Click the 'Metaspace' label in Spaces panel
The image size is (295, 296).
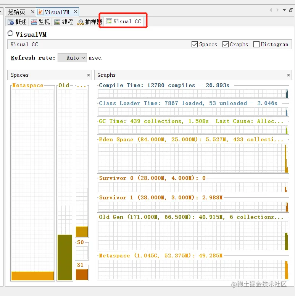(28, 85)
